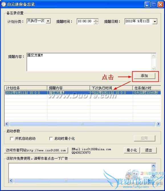This screenshot has height=191, width=165.
Task: Increase reminder time with up spinner arrow
Action: (x=96, y=20)
